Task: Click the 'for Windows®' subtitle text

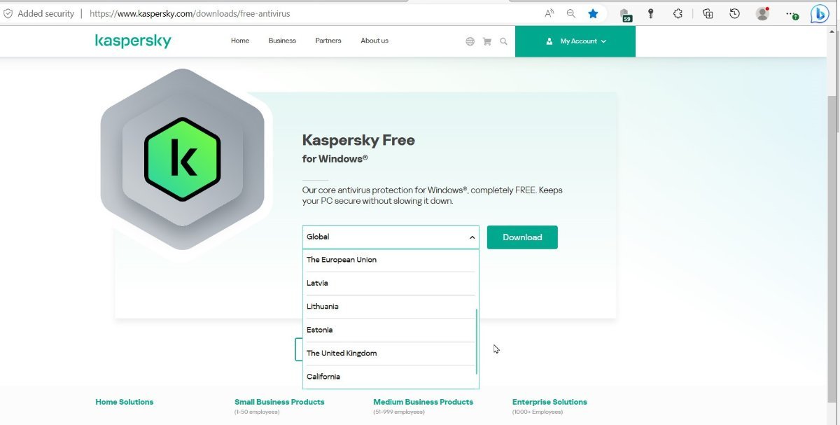Action: pyautogui.click(x=335, y=159)
